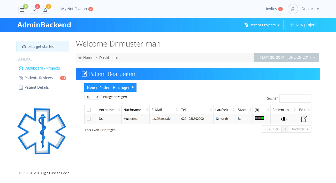336x183 pixels.
Task: Expand the Doctor account menu arrow
Action: click(318, 9)
